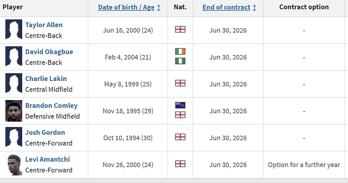Image resolution: width=348 pixels, height=183 pixels.
Task: Click Levi Amantchi's portrait photo
Action: (14, 164)
